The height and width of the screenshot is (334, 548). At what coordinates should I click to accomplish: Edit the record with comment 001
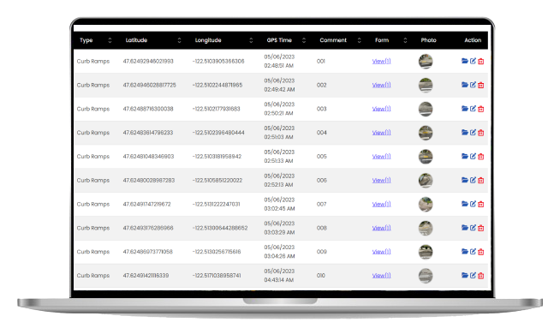[x=473, y=61]
